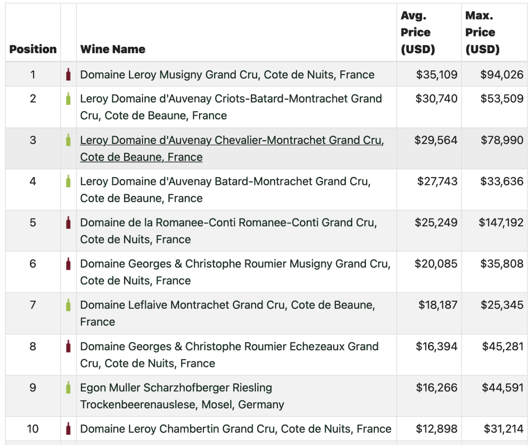Open Roumier Musigny Grand Cru wine link
Image resolution: width=532 pixels, height=445 pixels.
(x=235, y=272)
